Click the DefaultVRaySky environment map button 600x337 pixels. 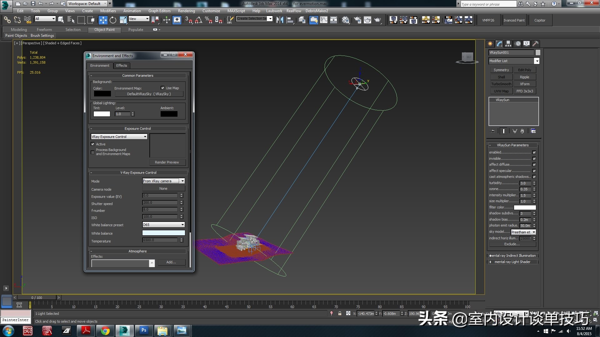[149, 94]
